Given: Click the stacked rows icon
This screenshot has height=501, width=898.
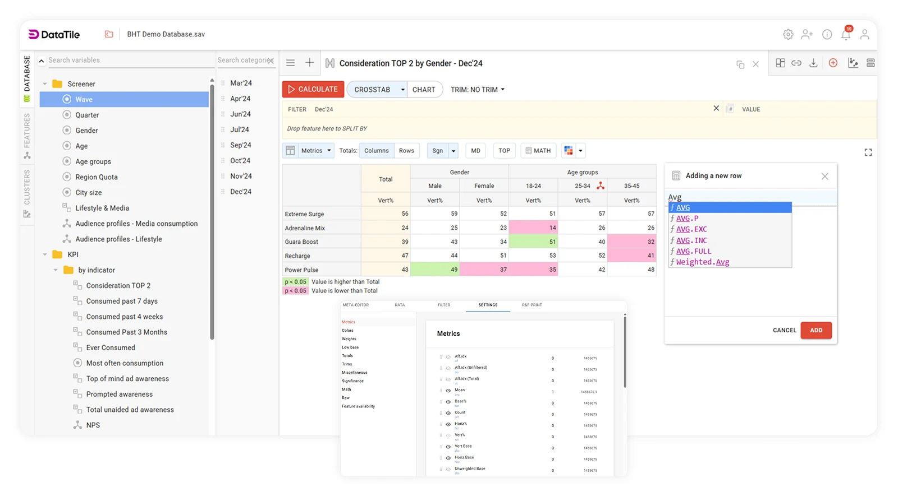Looking at the screenshot, I should [x=870, y=63].
